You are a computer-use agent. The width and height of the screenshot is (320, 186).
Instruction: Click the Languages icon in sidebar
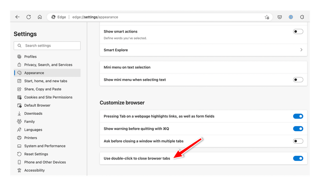(x=19, y=130)
